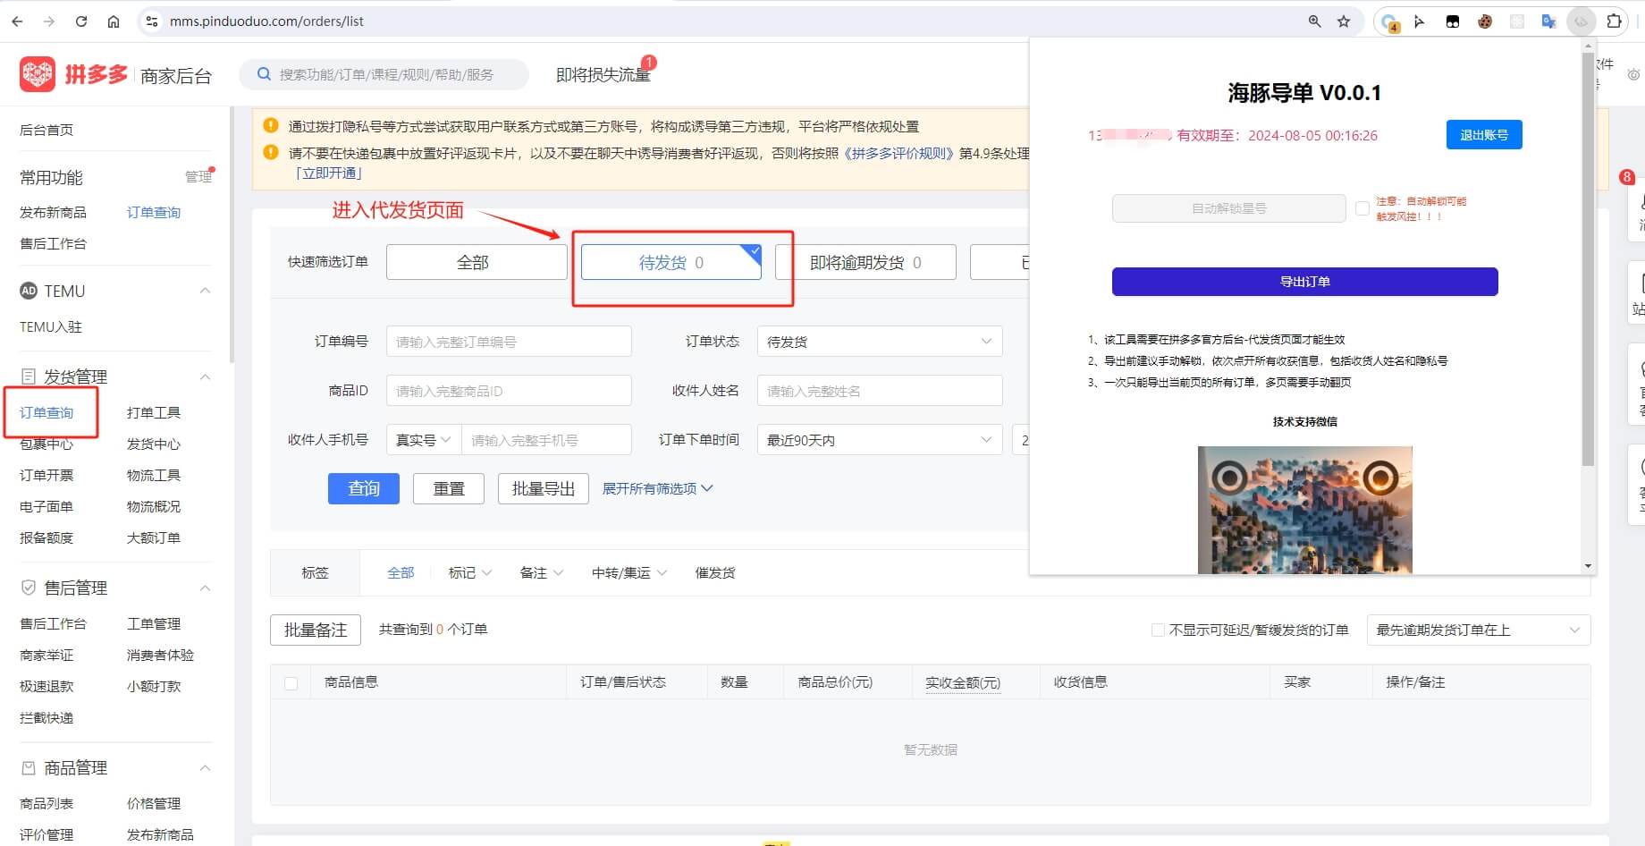Click the TEMU AD icon in the sidebar
The width and height of the screenshot is (1645, 846).
point(28,291)
